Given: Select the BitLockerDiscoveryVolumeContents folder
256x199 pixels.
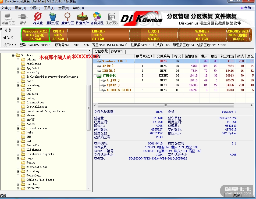Looking at the screenshot, I should (x=52, y=77).
